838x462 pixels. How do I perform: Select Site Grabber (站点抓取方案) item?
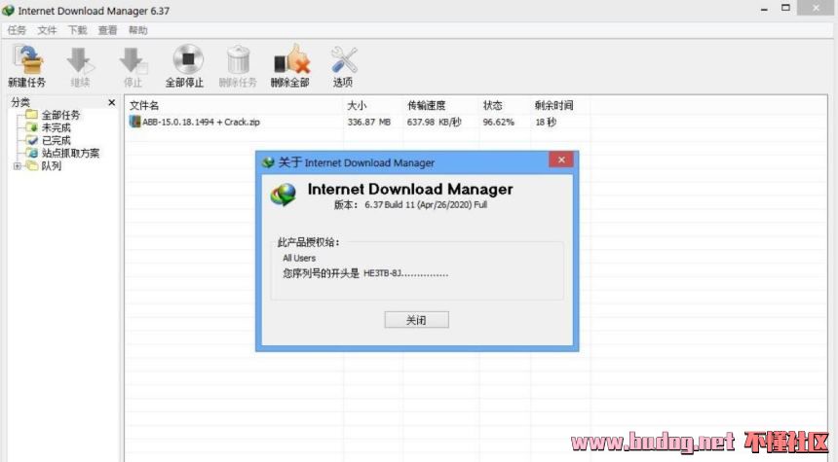point(70,153)
